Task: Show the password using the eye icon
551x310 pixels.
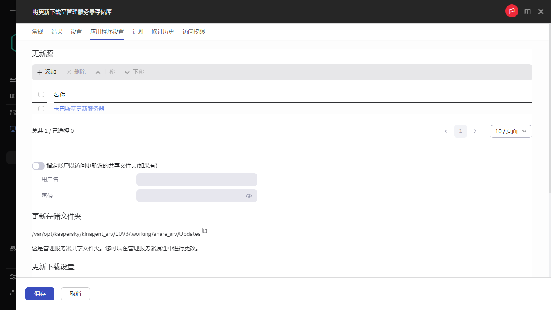Action: (249, 195)
